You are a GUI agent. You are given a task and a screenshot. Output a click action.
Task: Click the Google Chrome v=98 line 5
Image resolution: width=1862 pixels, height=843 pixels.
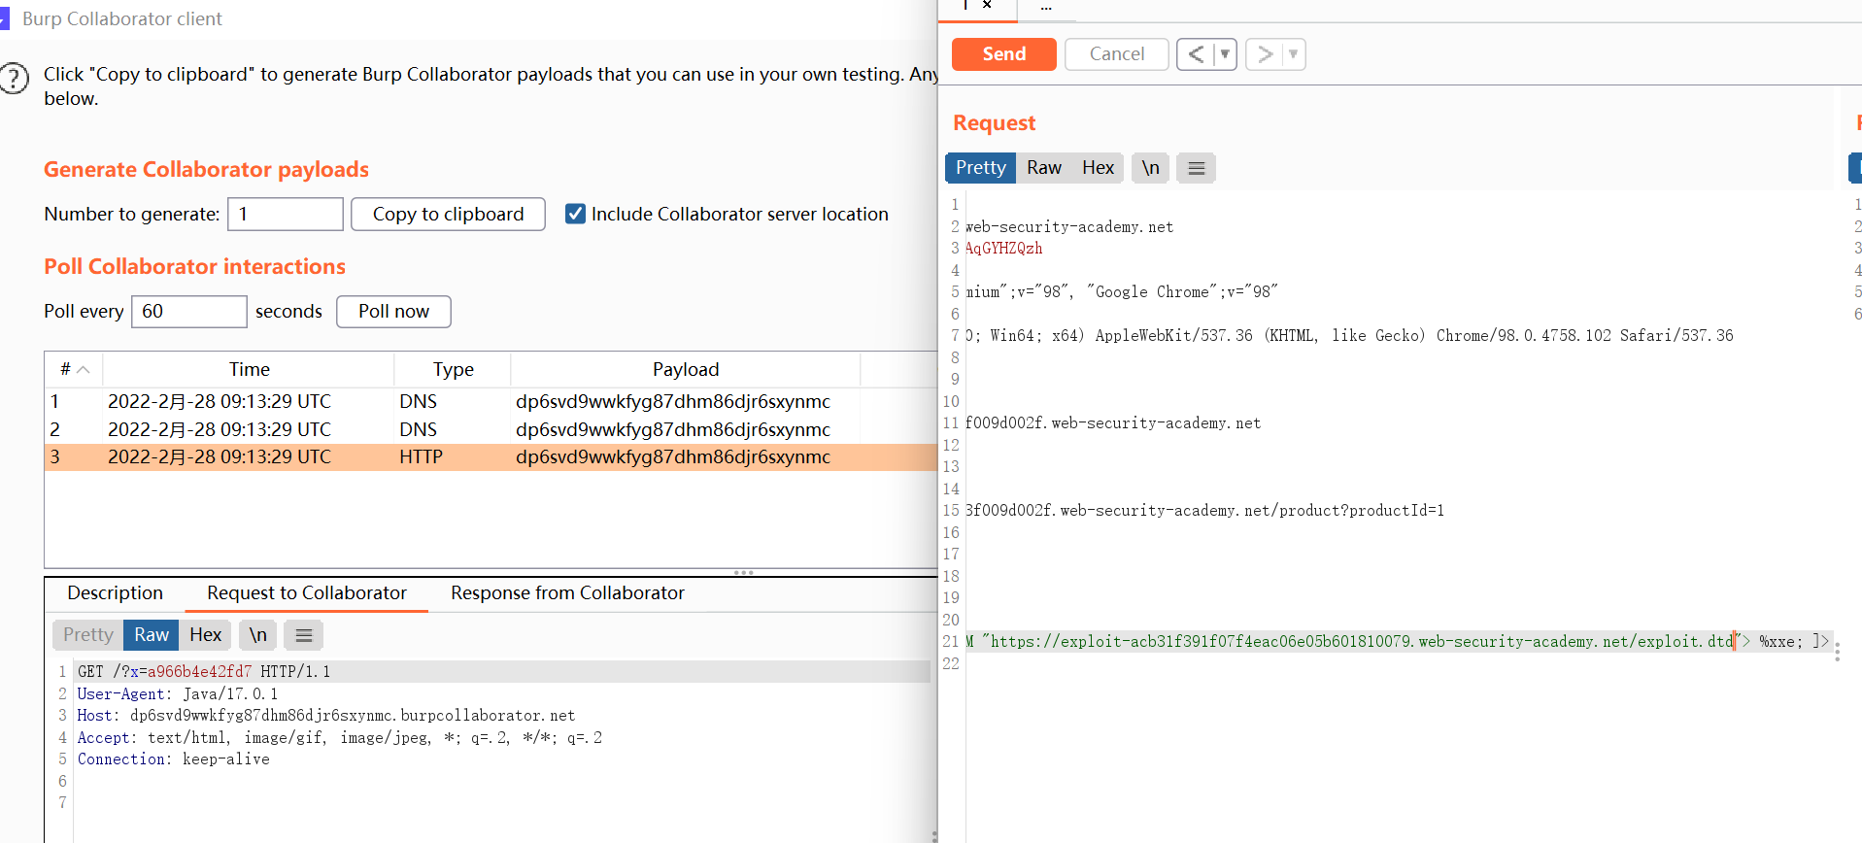[1122, 291]
